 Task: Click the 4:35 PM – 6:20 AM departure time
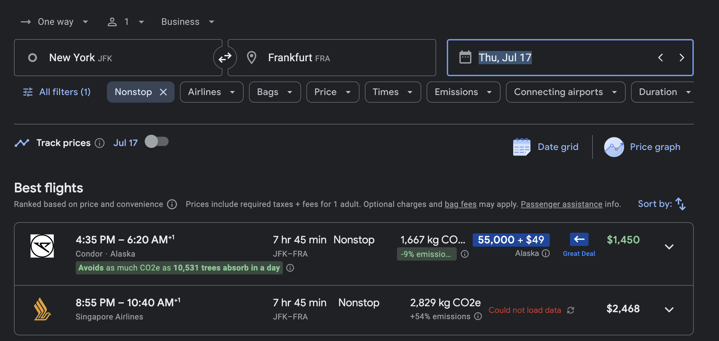point(125,239)
